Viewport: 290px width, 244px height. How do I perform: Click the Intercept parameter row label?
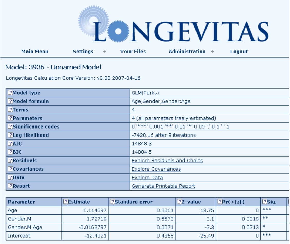coord(19,236)
